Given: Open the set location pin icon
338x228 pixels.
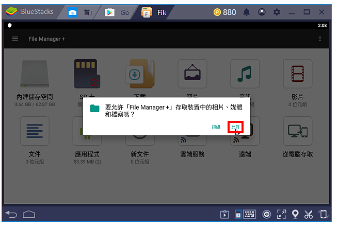Looking at the screenshot, I should coord(295,214).
